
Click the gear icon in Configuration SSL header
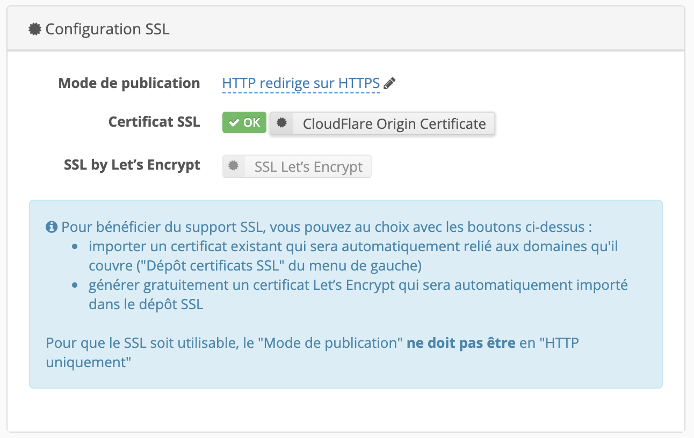pos(34,29)
